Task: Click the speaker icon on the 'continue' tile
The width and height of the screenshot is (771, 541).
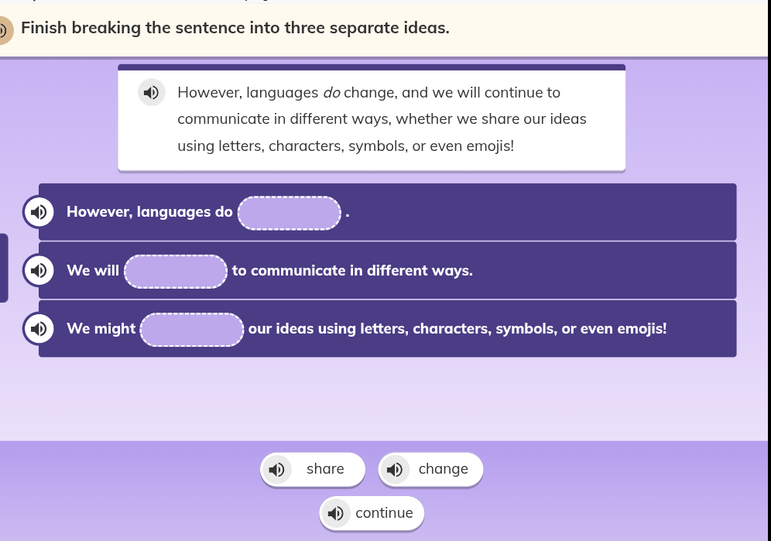Action: coord(336,513)
